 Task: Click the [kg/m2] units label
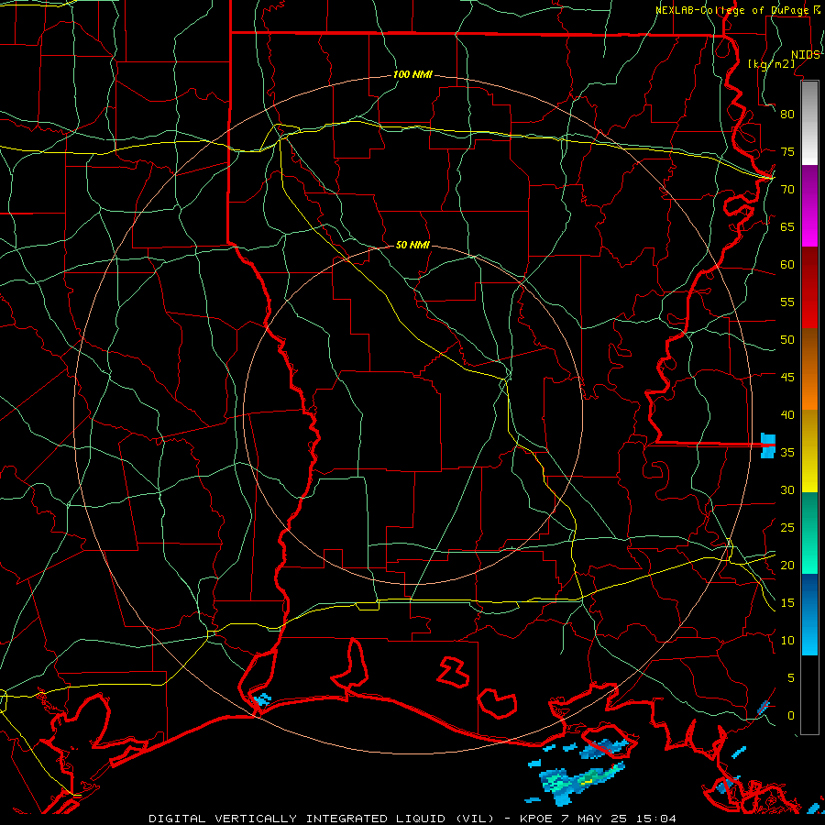point(771,63)
